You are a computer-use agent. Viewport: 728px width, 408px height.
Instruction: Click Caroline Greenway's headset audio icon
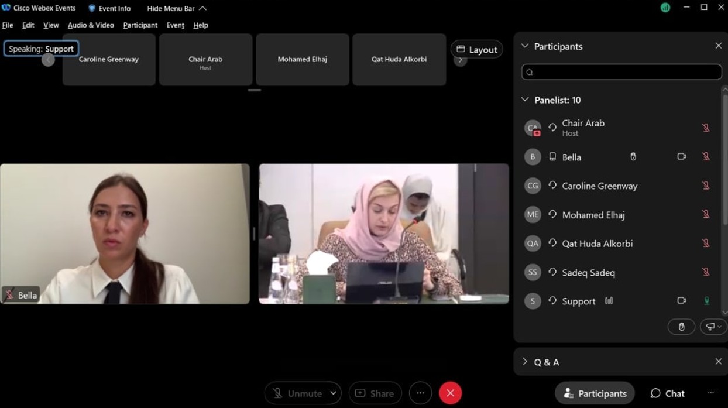click(552, 186)
